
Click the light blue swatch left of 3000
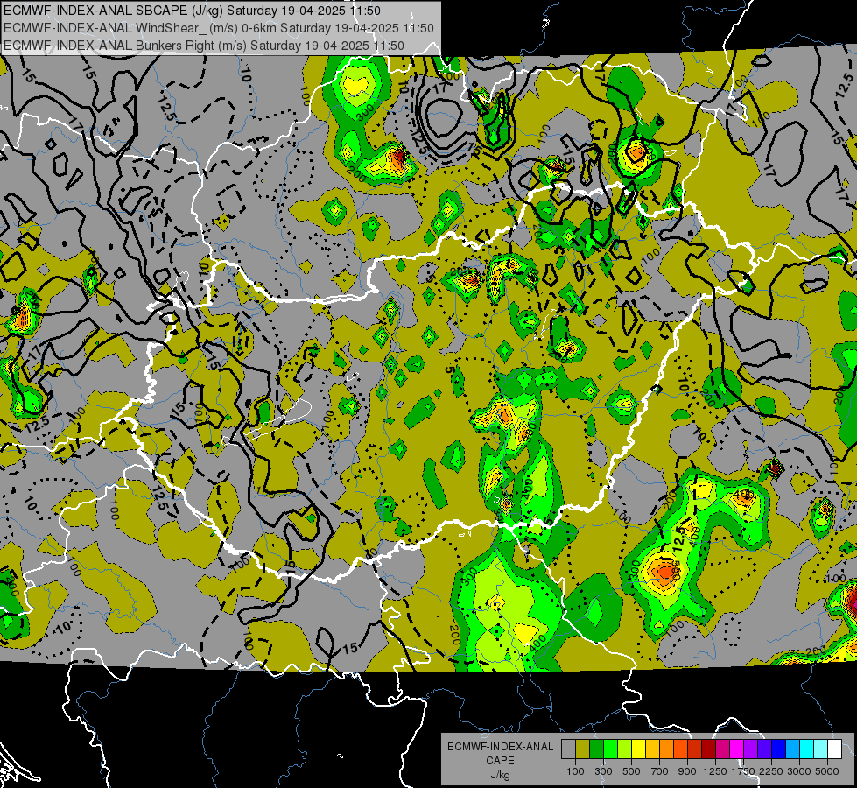tap(793, 749)
